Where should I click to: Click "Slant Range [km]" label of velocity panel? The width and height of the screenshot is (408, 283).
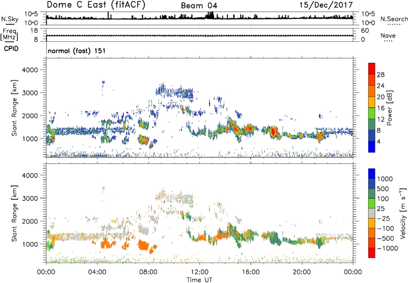click(14, 213)
